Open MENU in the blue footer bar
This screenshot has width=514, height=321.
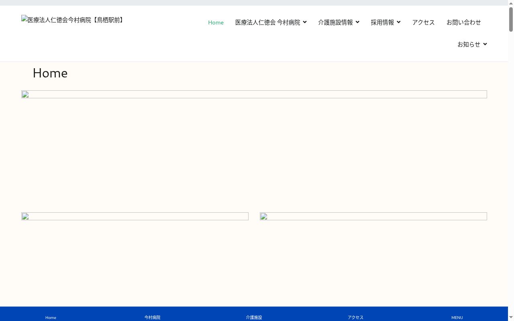(x=457, y=317)
